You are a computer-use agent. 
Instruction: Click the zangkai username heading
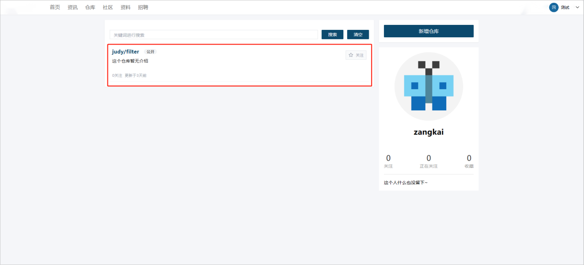point(429,132)
